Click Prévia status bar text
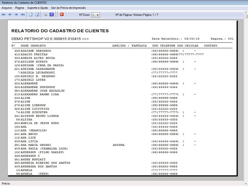Image resolution: width=248 pixels, height=186 pixels. (6, 184)
